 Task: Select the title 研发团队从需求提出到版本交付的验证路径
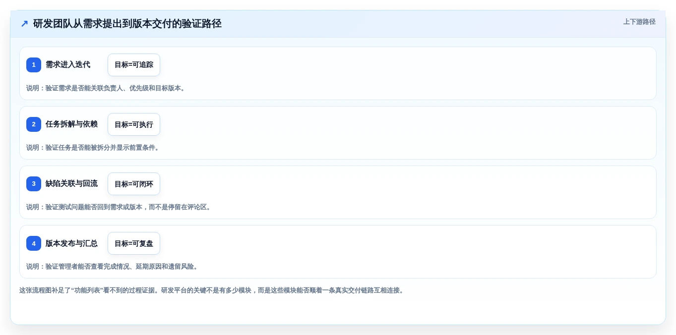(127, 23)
